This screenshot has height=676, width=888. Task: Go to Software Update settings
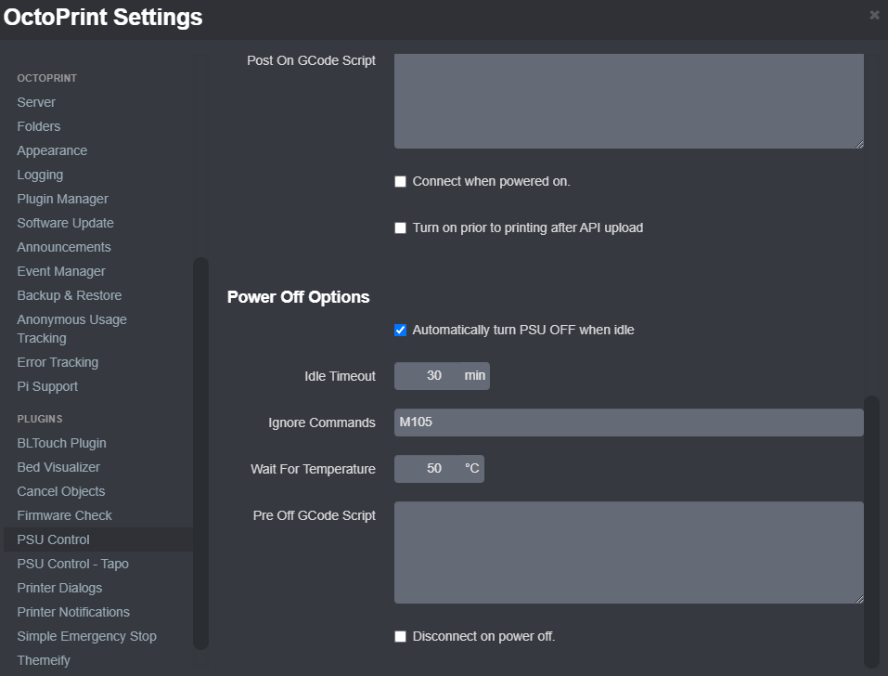click(65, 223)
